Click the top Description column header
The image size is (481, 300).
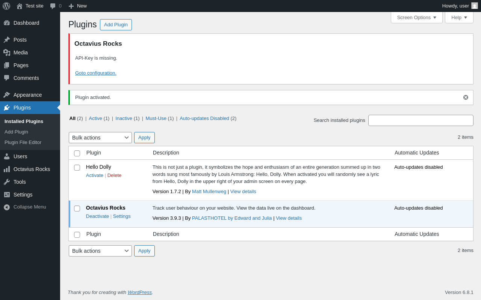(166, 153)
